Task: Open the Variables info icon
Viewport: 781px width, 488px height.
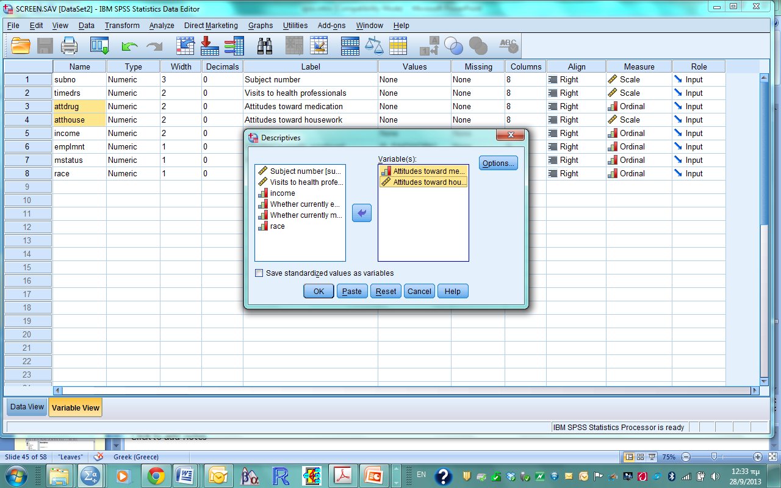Action: pyautogui.click(x=234, y=45)
